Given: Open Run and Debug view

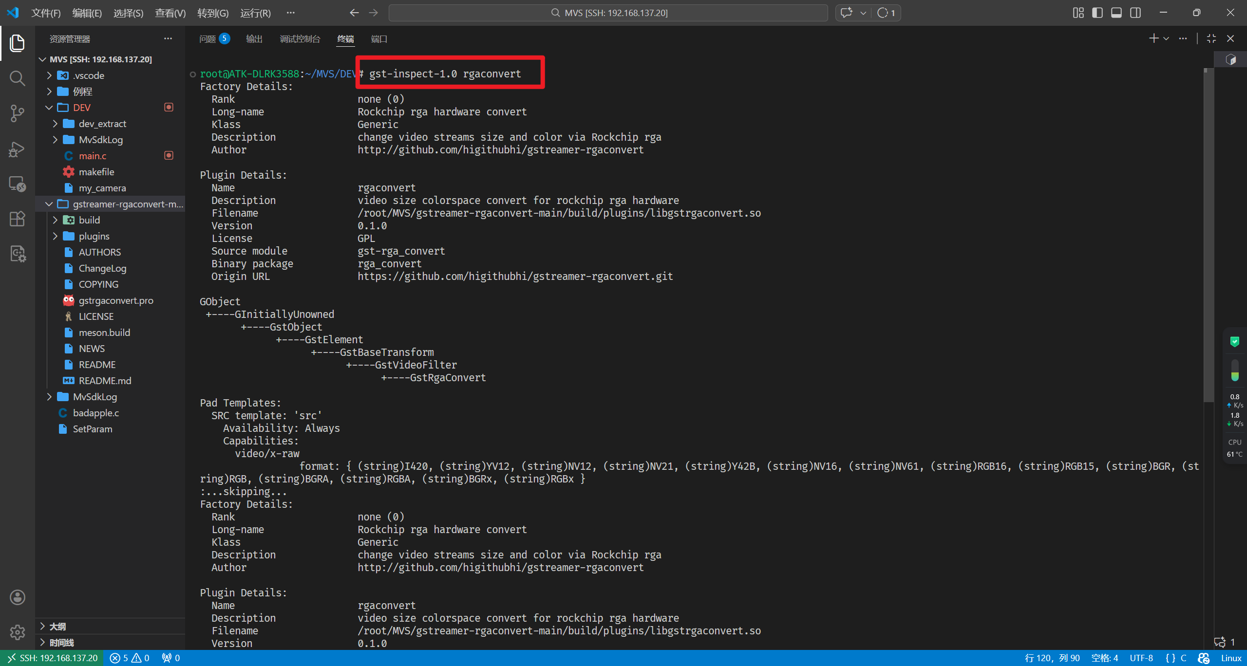Looking at the screenshot, I should (18, 149).
